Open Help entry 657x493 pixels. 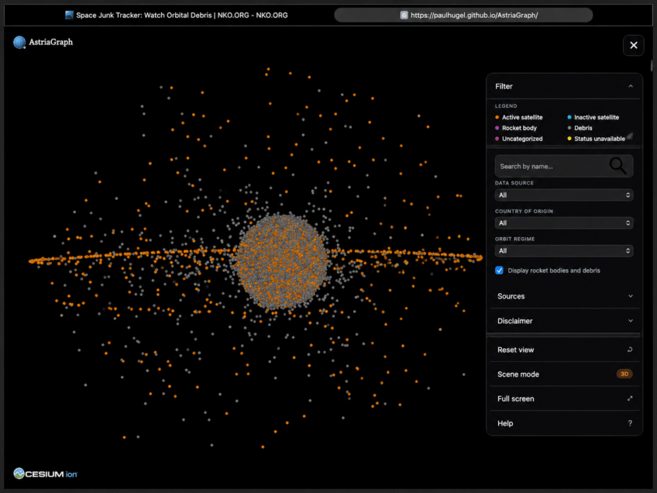click(x=564, y=423)
